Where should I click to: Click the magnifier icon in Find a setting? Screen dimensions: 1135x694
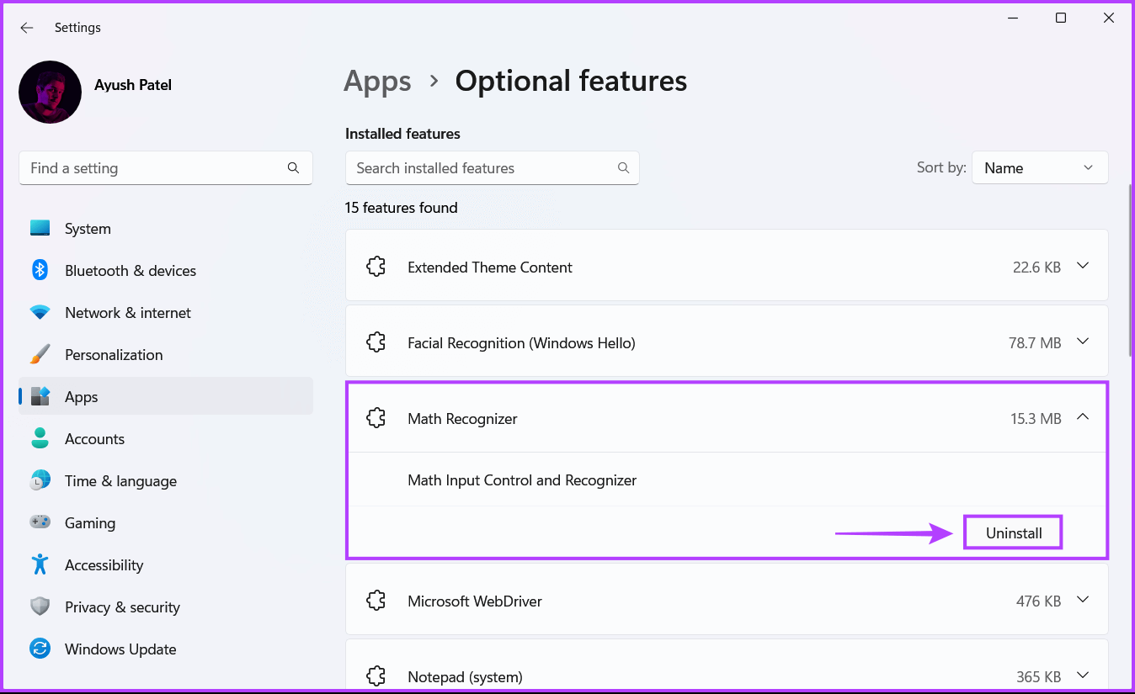click(293, 168)
